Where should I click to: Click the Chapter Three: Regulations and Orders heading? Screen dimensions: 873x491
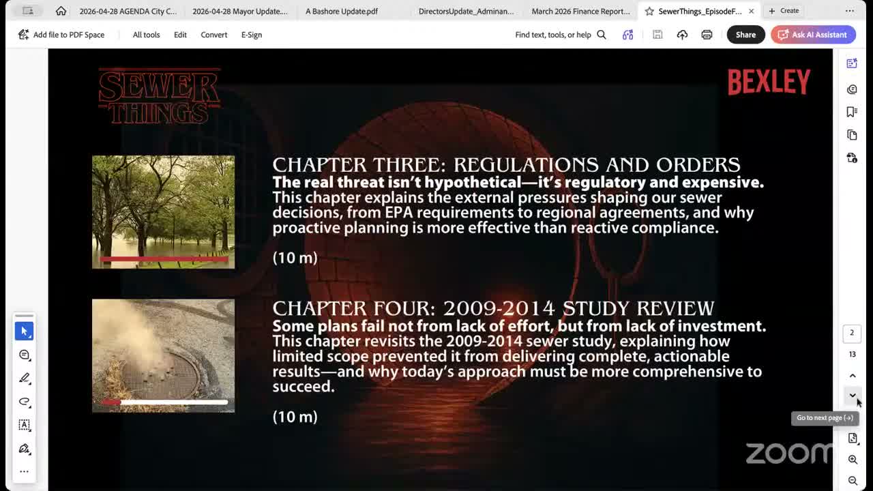tap(506, 165)
